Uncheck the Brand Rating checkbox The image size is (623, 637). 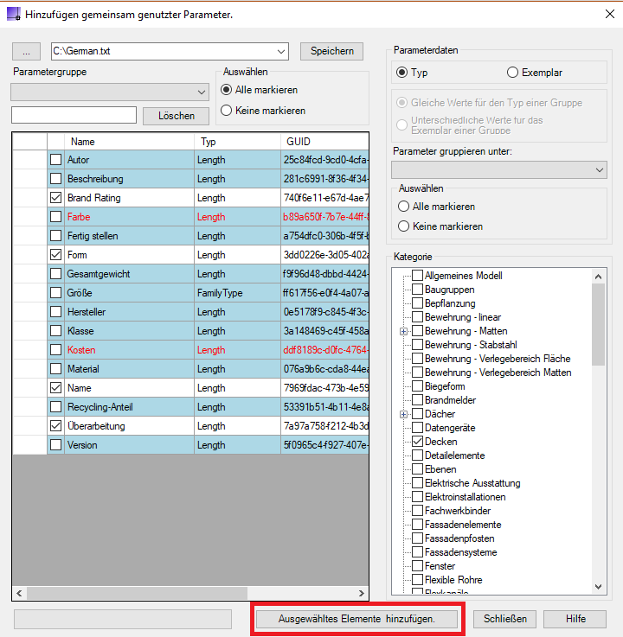click(55, 198)
